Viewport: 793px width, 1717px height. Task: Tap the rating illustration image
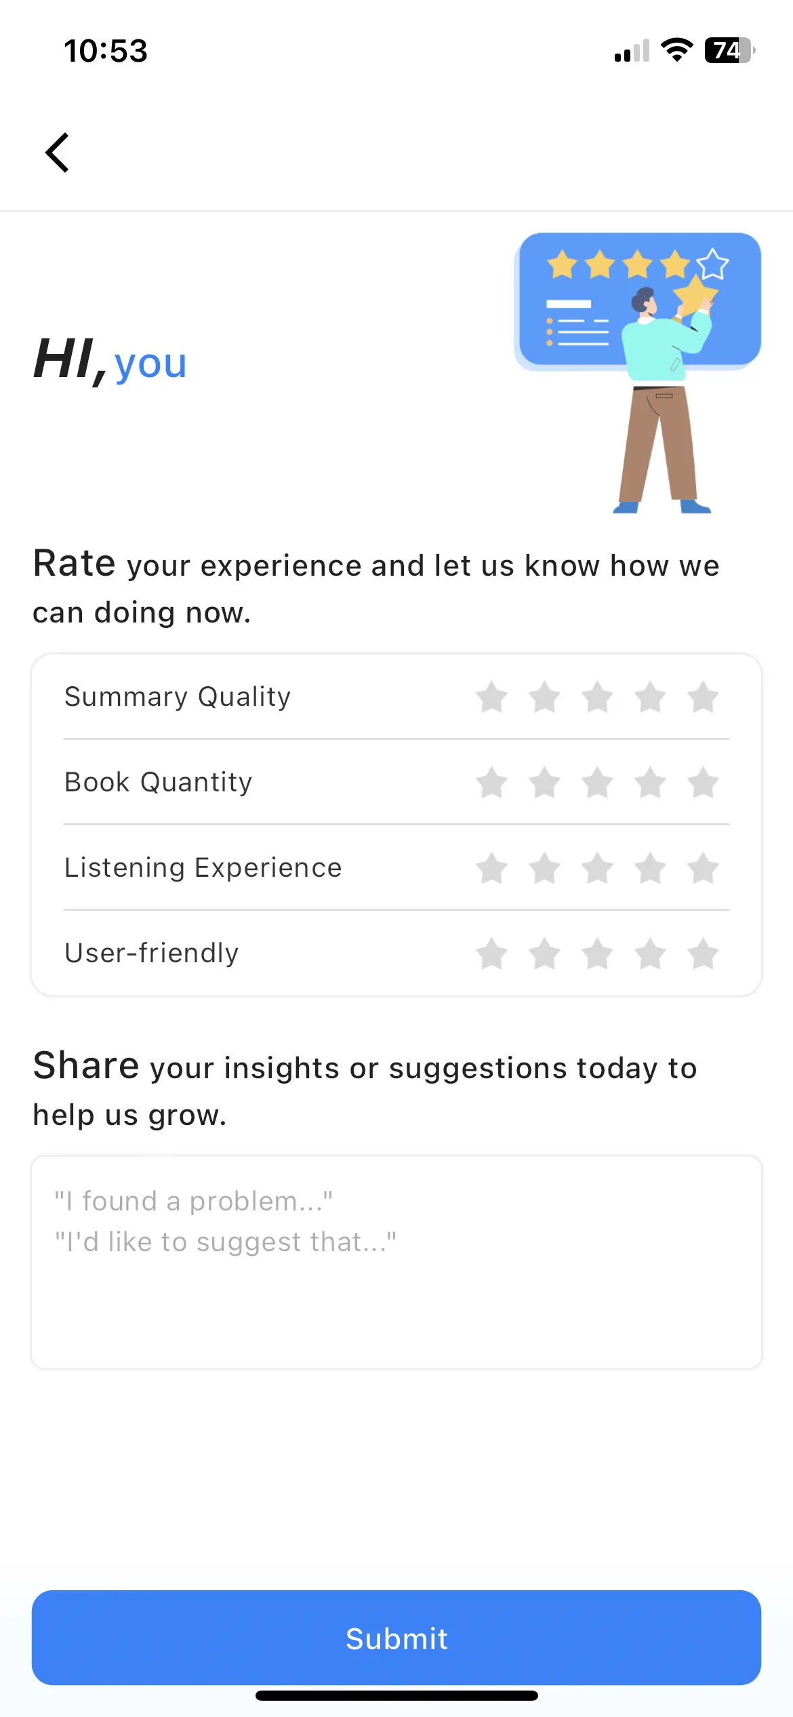coord(638,373)
